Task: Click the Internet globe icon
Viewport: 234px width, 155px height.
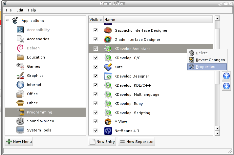Action: click(x=20, y=85)
